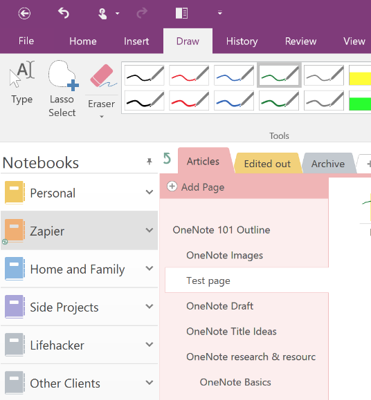Pin the Notebooks pane with pushpin icon
The height and width of the screenshot is (400, 371).
pos(150,161)
